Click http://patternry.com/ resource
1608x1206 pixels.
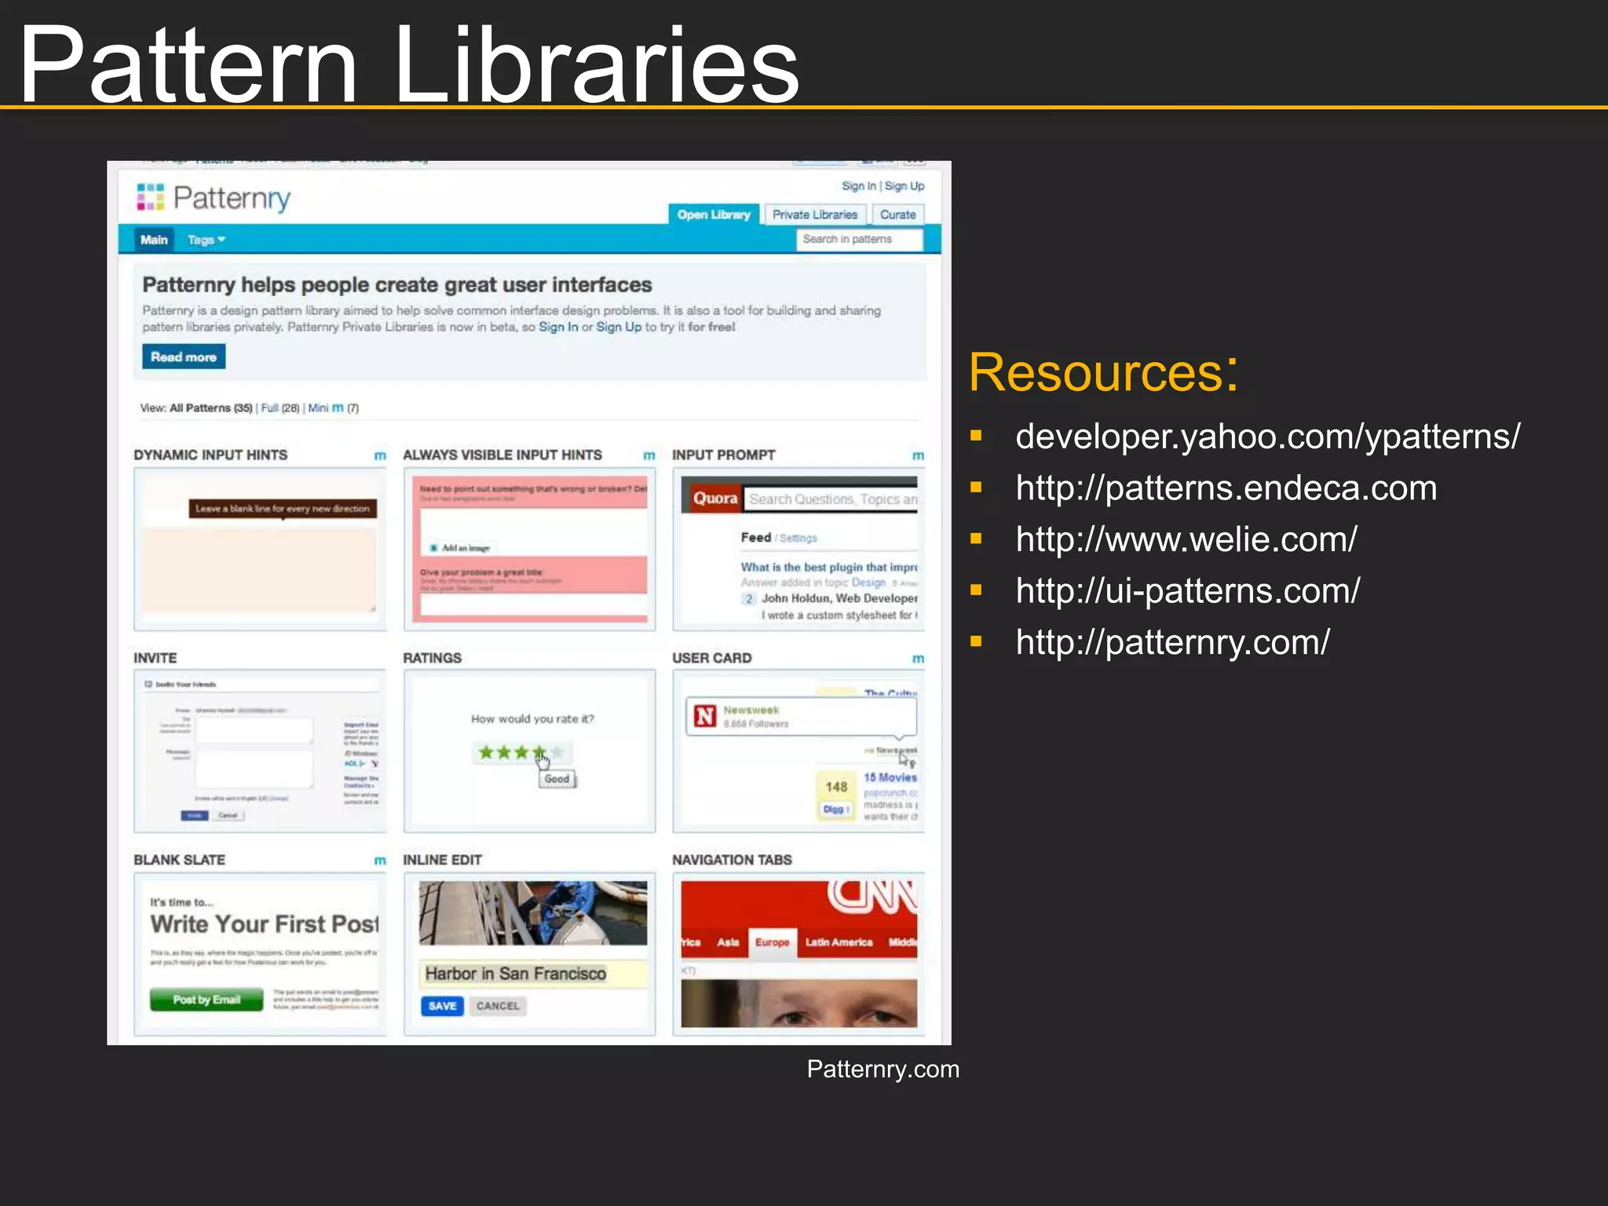click(x=1172, y=642)
